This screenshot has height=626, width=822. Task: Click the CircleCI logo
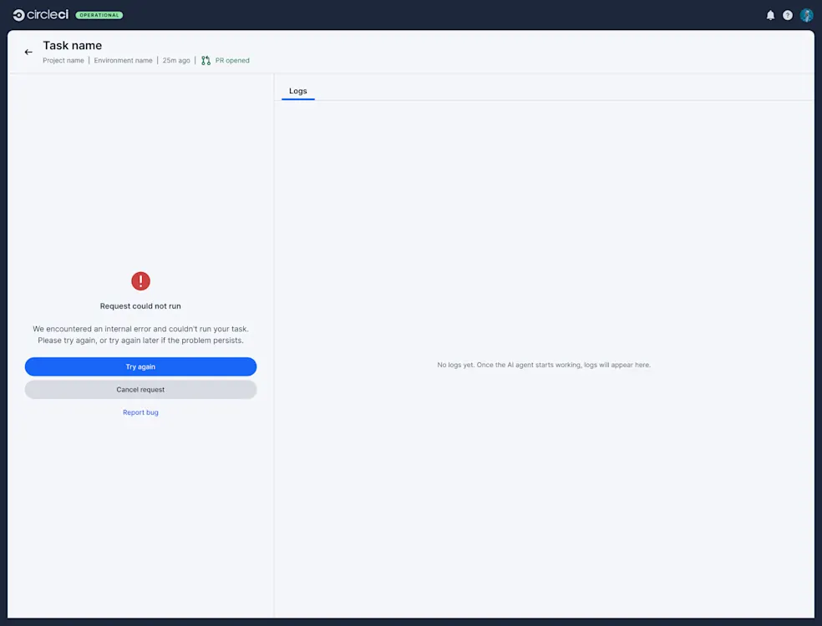(40, 14)
